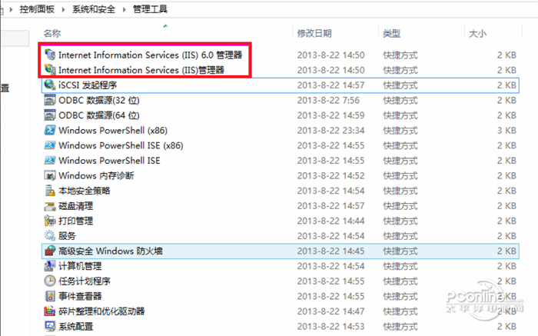Viewport: 538px width, 336px height.
Task: Select the 'Internet Information Services (IIS)管理器' name
Action: click(x=141, y=70)
